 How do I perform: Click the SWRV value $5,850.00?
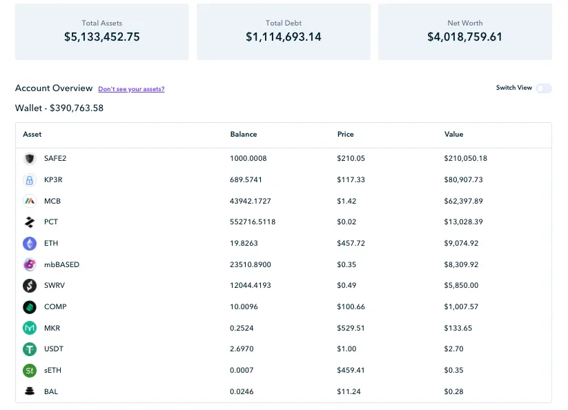click(461, 285)
